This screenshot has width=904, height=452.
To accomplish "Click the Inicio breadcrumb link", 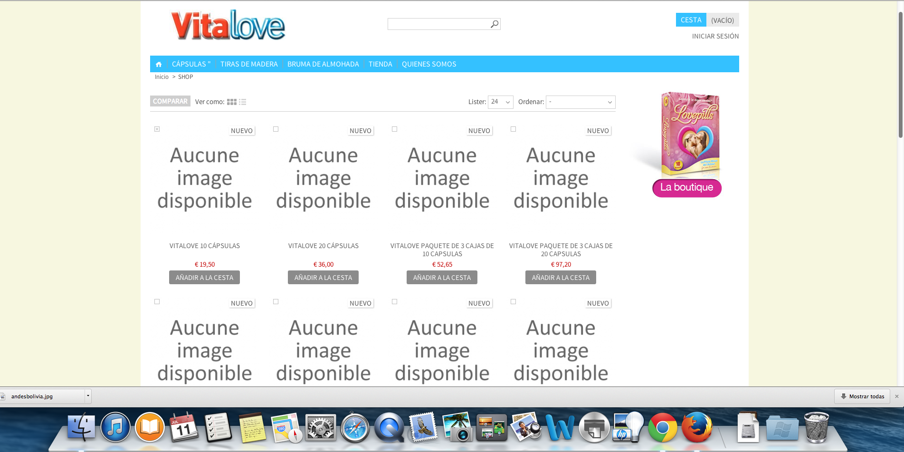I will (x=162, y=77).
